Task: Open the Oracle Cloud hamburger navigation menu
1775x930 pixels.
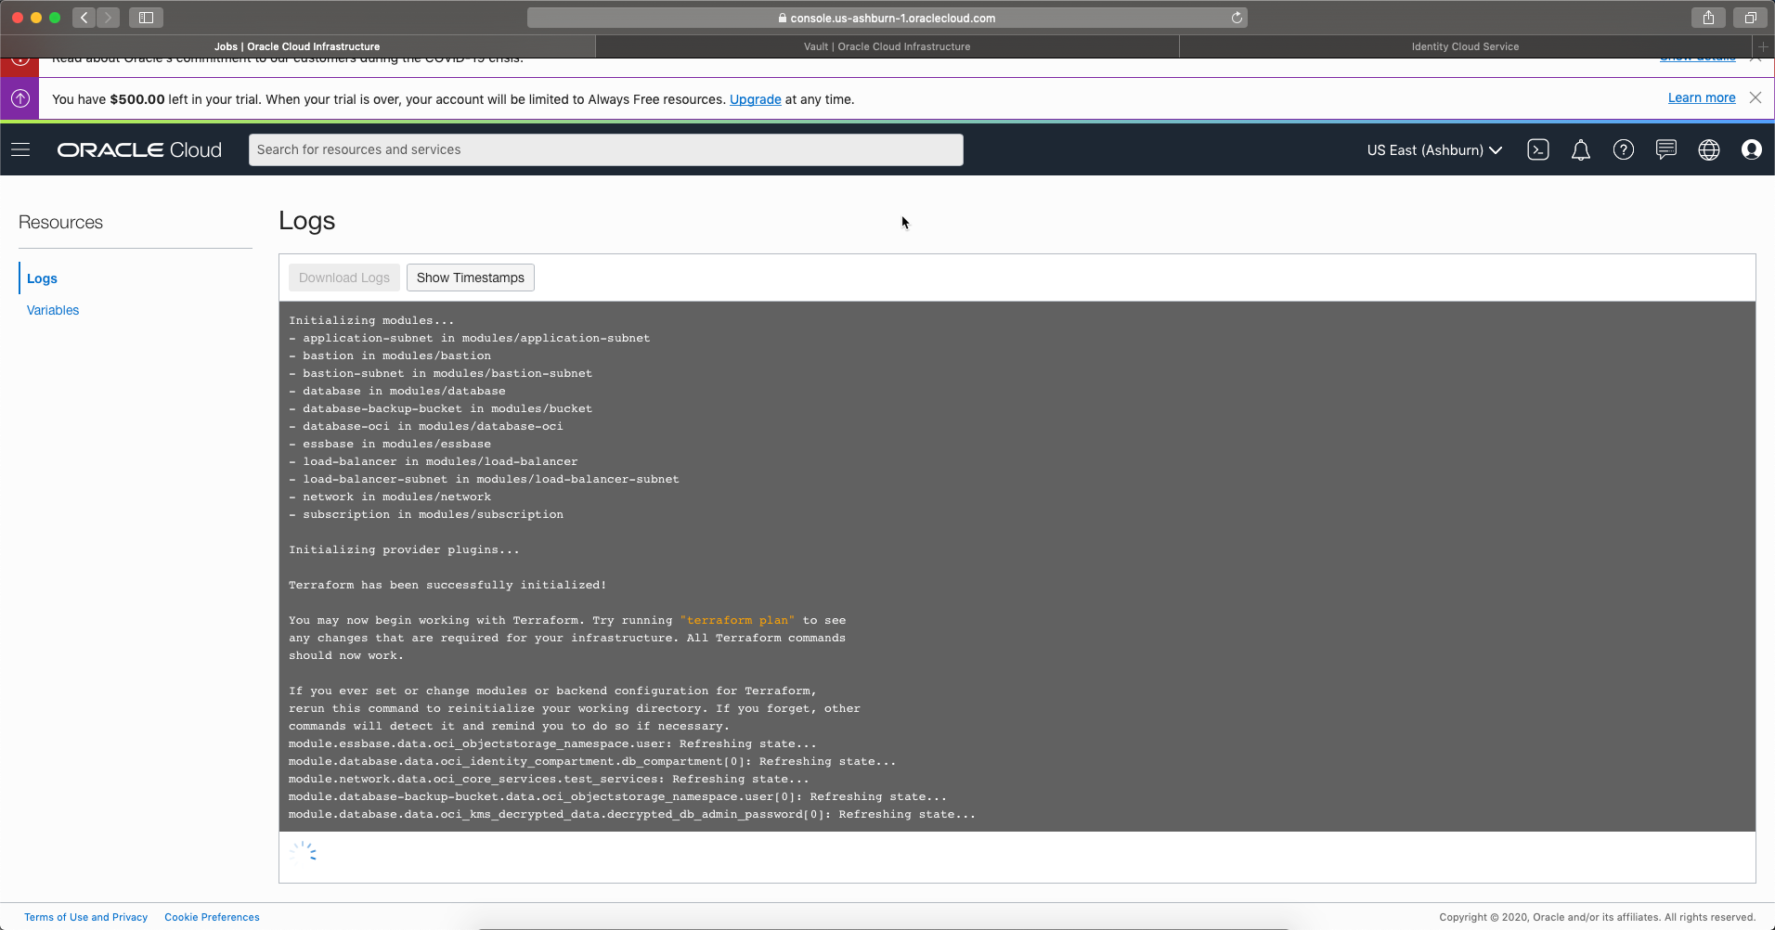Action: point(20,149)
